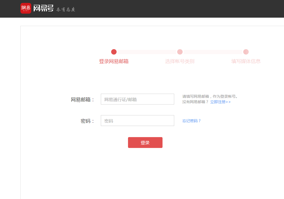
Task: Click the 填写媒体信息 step indicator dot
Action: tap(246, 52)
